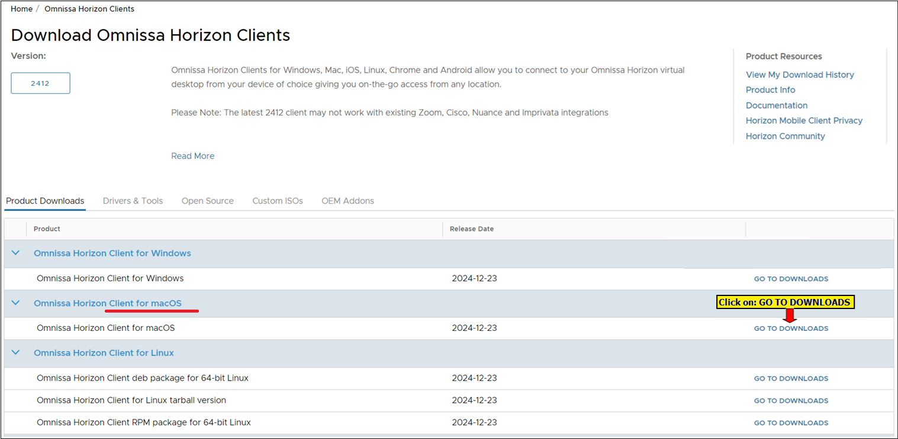Go to downloads for Linux tarball version
This screenshot has width=898, height=439.
(x=791, y=401)
